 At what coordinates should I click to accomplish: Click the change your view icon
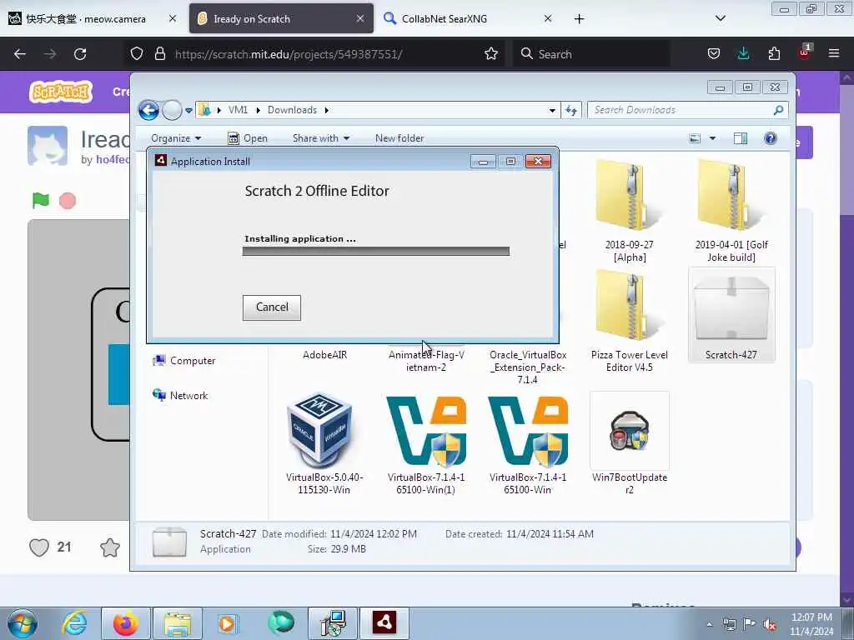click(695, 138)
